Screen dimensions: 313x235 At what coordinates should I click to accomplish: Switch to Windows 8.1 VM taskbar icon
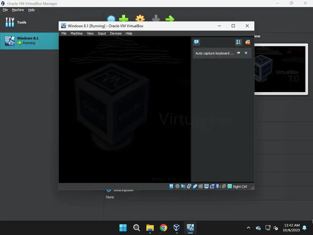[x=190, y=228]
